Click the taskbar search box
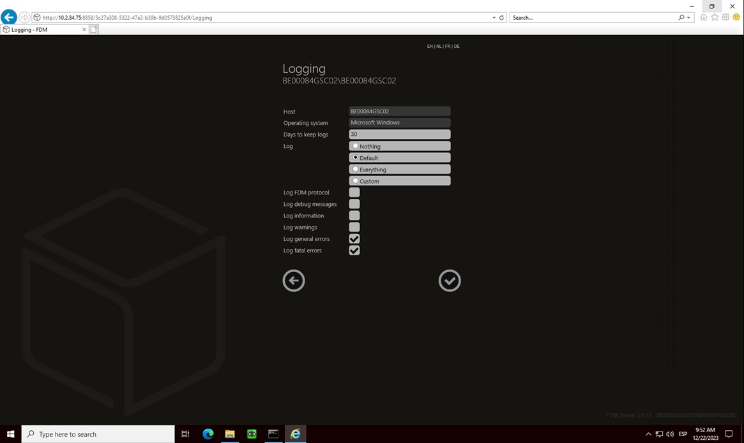Image resolution: width=744 pixels, height=443 pixels. (x=98, y=434)
